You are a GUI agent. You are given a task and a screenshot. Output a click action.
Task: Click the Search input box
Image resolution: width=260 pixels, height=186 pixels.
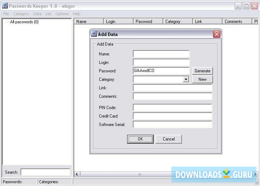coord(45,172)
